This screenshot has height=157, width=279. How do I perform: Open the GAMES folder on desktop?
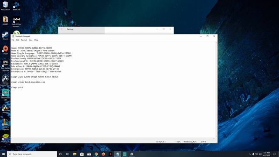tap(5, 20)
